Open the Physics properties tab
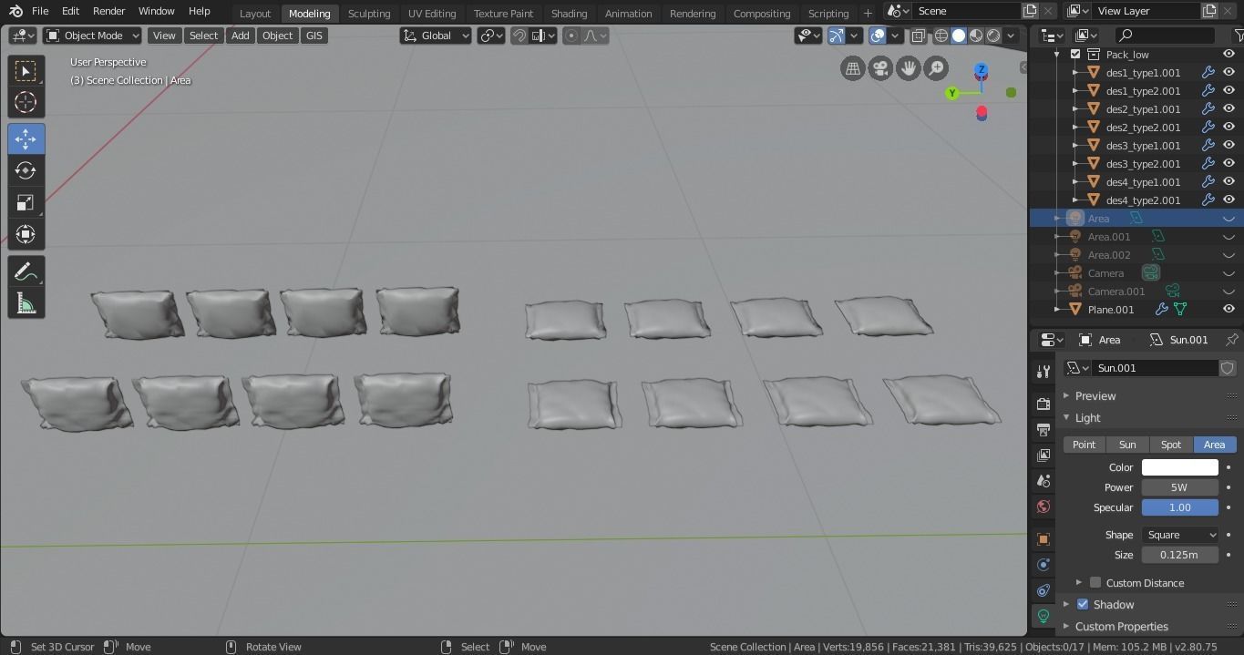This screenshot has height=655, width=1244. coord(1044,565)
